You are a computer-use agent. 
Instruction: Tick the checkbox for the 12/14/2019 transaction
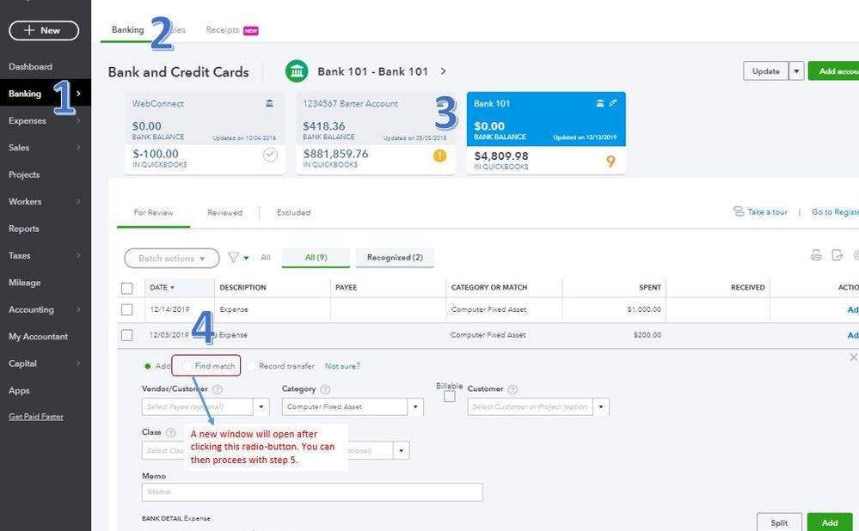point(127,309)
